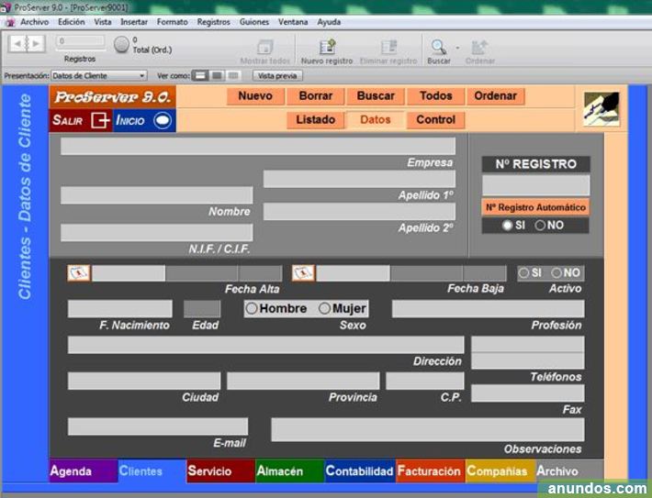Select list view in Ver como
652x498 pixels.
tap(217, 75)
